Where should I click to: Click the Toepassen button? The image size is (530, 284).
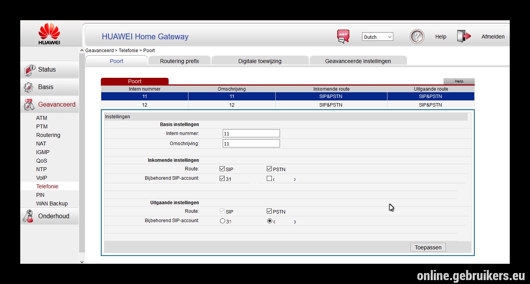pyautogui.click(x=428, y=247)
